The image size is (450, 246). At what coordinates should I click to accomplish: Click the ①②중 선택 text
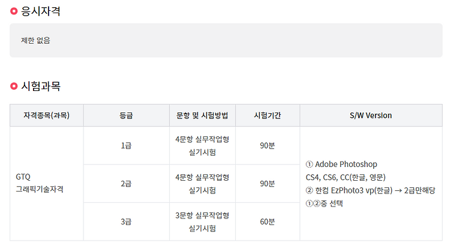324,204
